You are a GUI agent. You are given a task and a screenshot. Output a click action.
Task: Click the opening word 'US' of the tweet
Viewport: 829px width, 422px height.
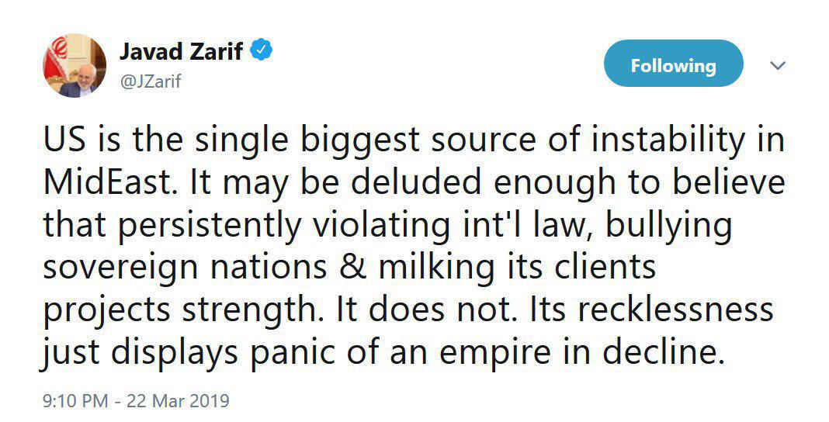[x=64, y=140]
